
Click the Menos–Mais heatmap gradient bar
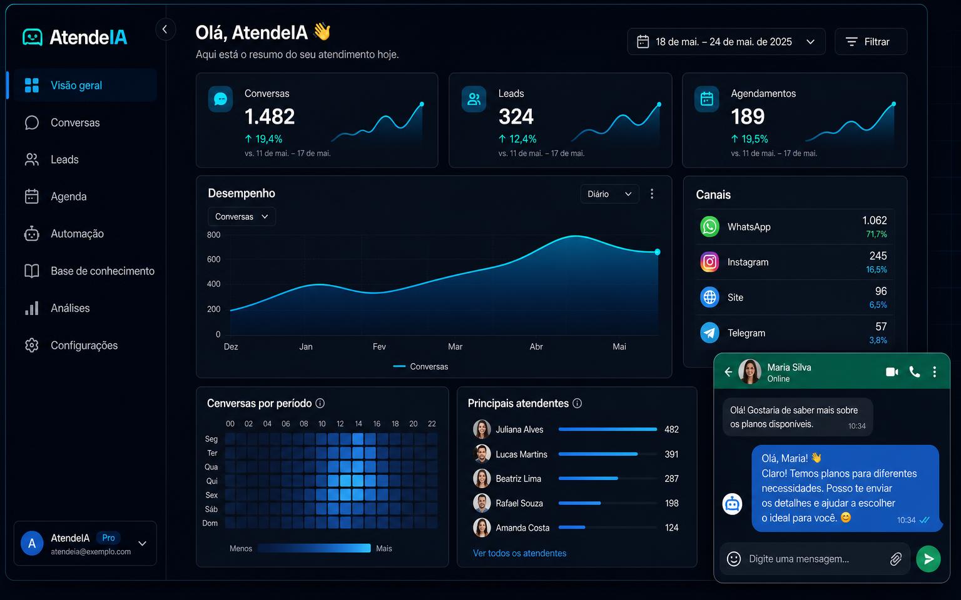pyautogui.click(x=314, y=548)
